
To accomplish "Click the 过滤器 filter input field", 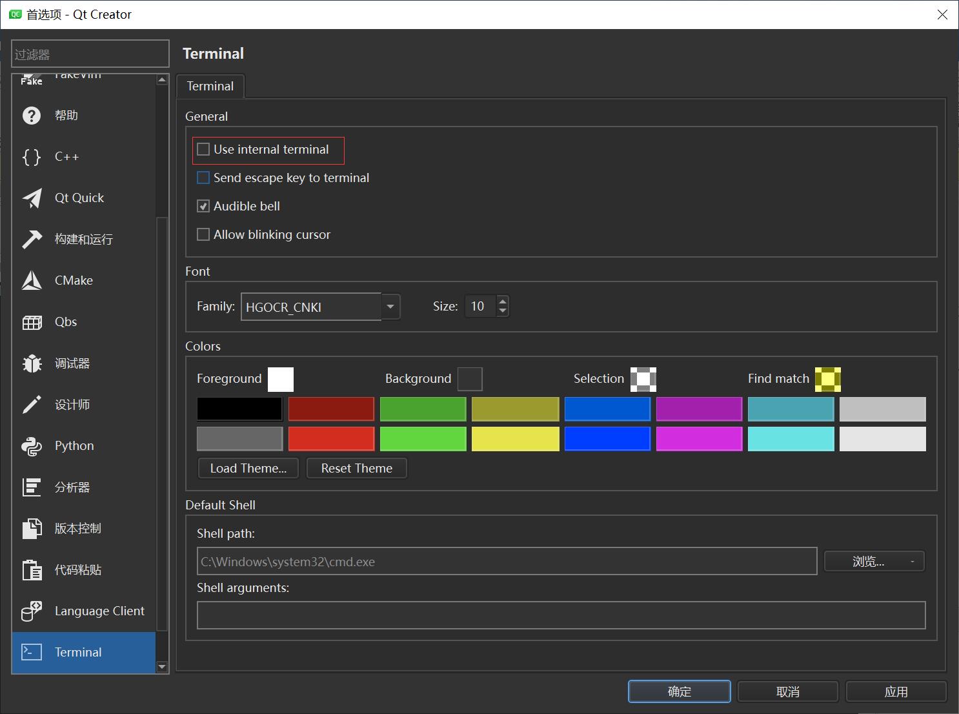I will 90,54.
